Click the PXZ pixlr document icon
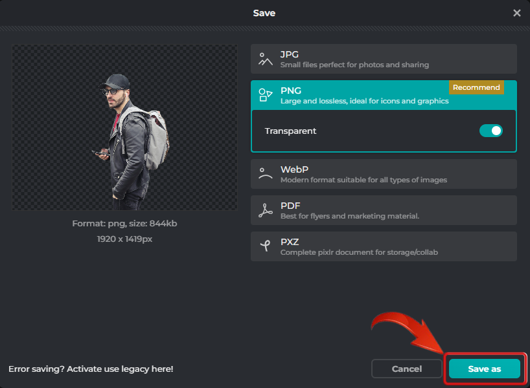 point(266,246)
